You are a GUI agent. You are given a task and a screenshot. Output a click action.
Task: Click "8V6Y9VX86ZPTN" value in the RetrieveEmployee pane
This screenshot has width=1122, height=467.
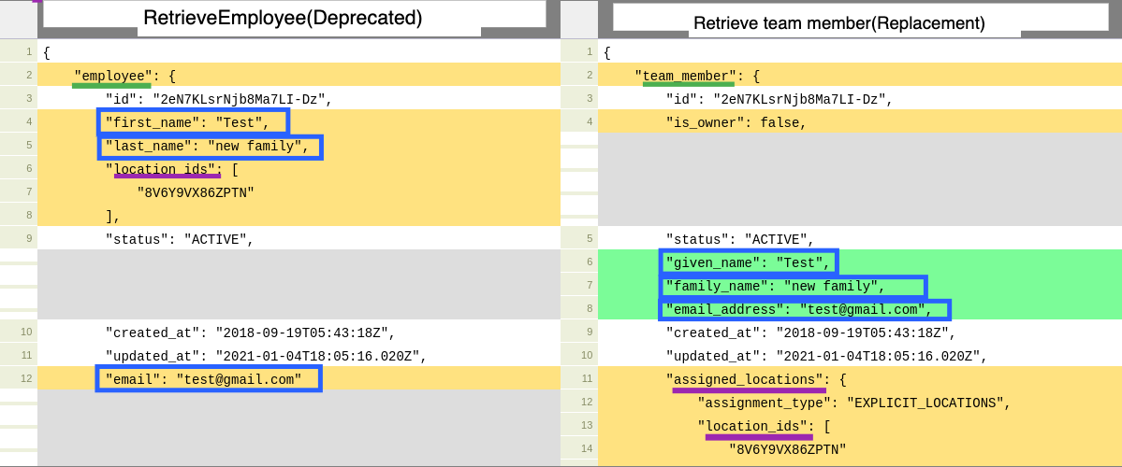196,192
